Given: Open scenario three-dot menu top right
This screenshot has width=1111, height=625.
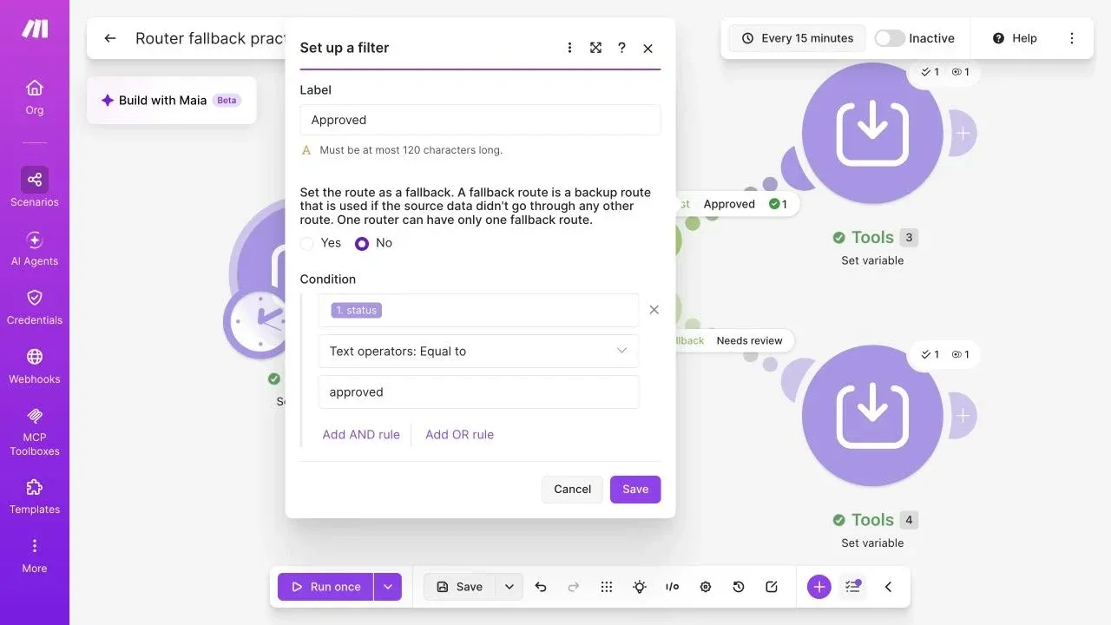Looking at the screenshot, I should [1072, 38].
